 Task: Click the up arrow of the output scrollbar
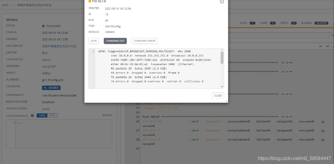click(x=222, y=50)
